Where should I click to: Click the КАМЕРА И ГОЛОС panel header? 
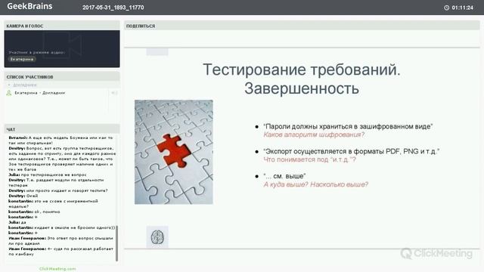pos(62,26)
